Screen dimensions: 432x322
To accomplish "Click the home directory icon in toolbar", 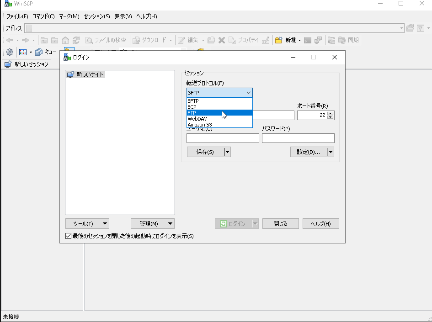I will 65,40.
